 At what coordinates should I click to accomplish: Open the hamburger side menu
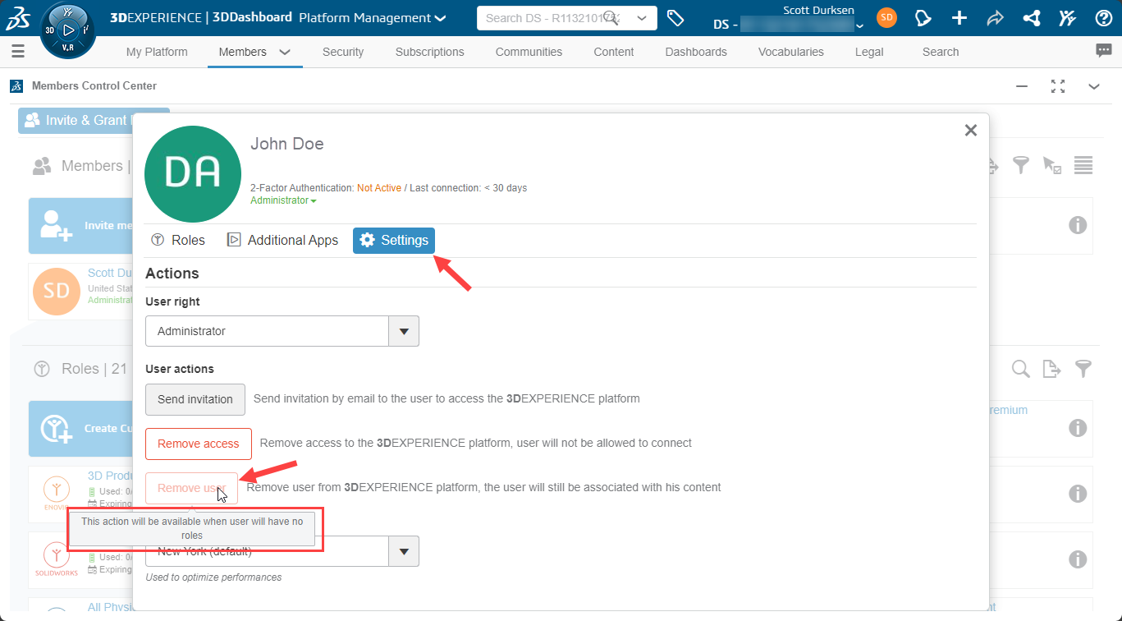(x=18, y=52)
